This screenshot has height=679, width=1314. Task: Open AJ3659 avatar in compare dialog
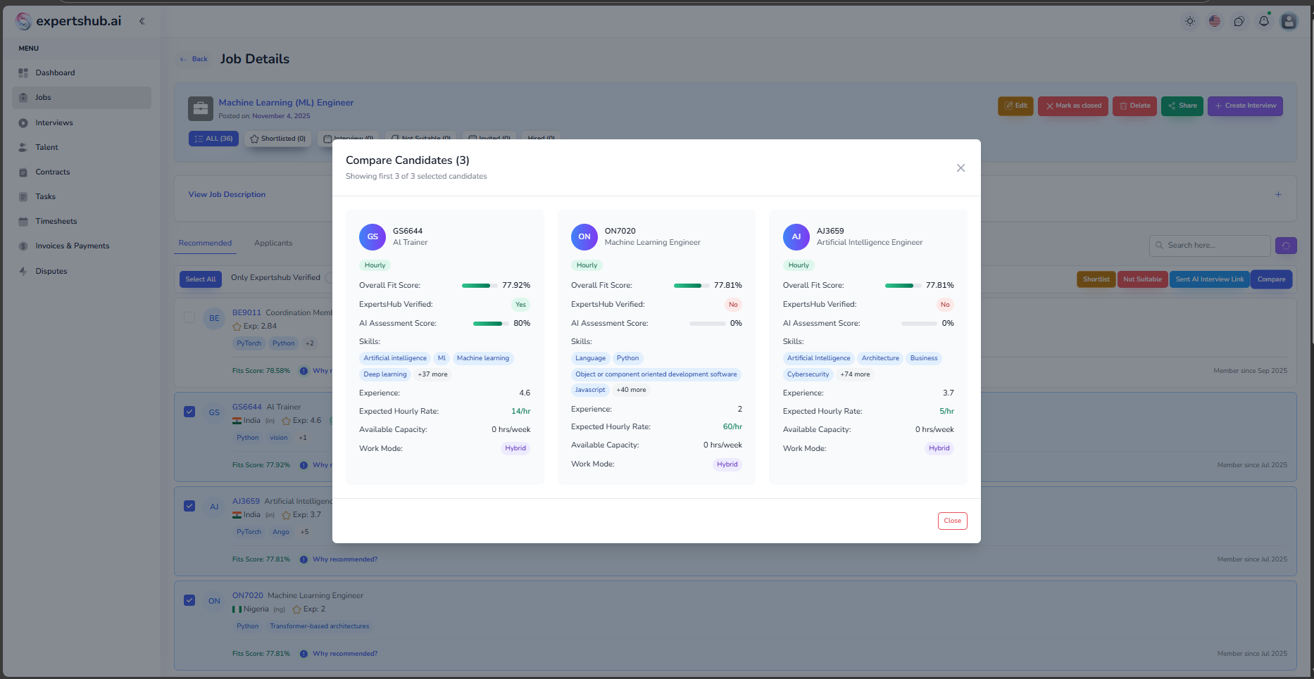796,237
